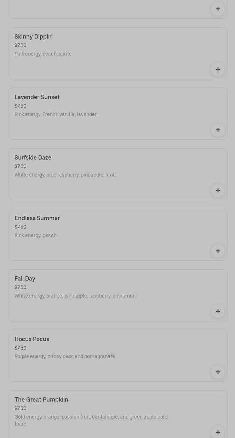Image resolution: width=235 pixels, height=438 pixels.
Task: Add Hocus Pocus with the plus icon
Action: (218, 372)
